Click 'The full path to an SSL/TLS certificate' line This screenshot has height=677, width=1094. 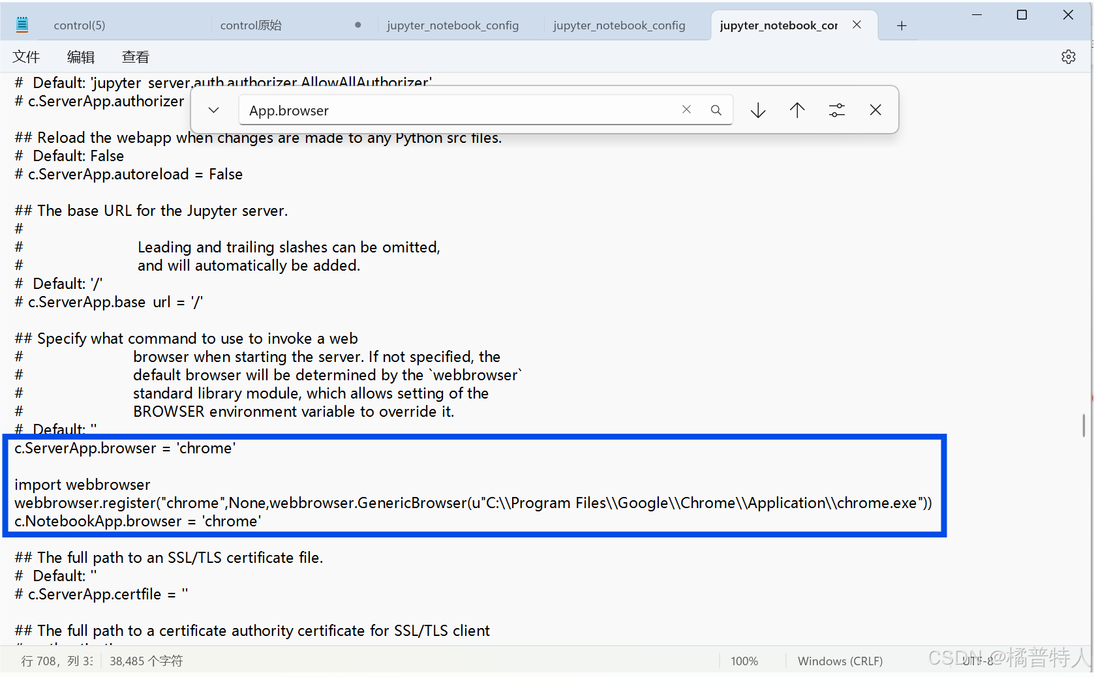tap(169, 558)
